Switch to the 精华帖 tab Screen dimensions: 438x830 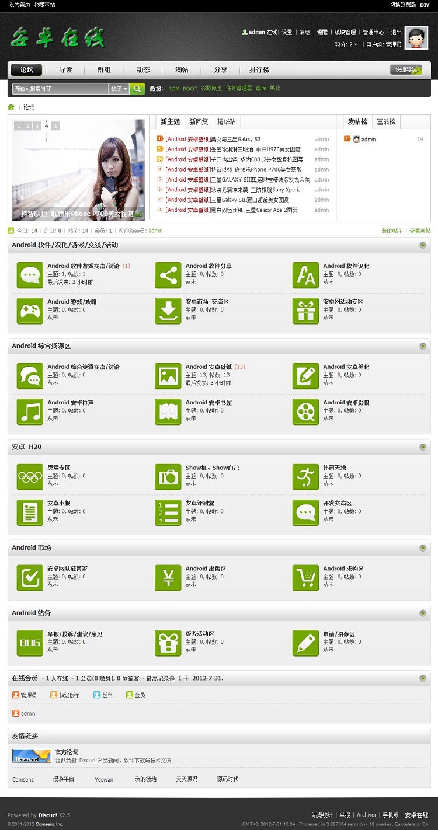click(227, 122)
